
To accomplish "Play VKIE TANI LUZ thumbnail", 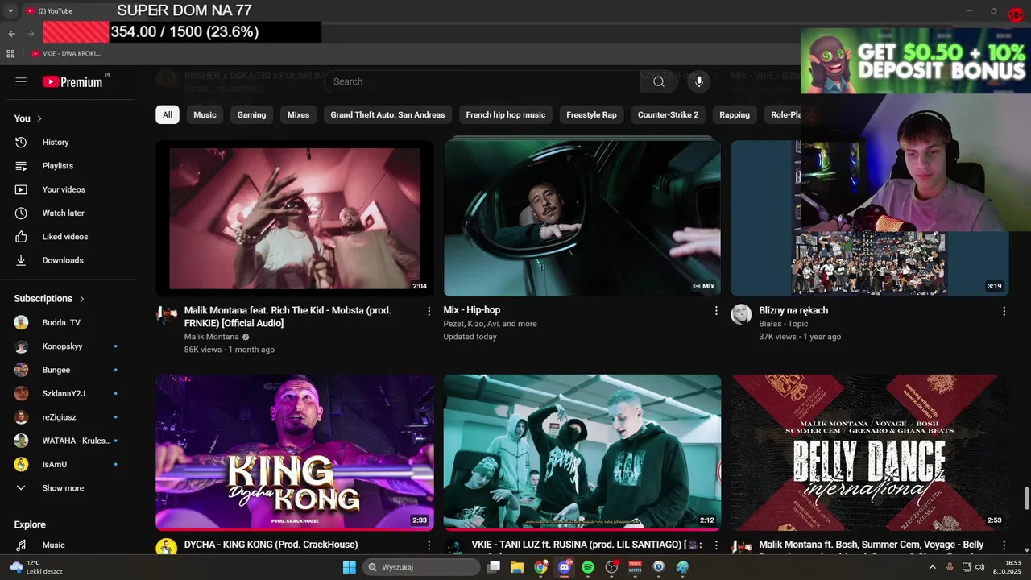I will (582, 452).
